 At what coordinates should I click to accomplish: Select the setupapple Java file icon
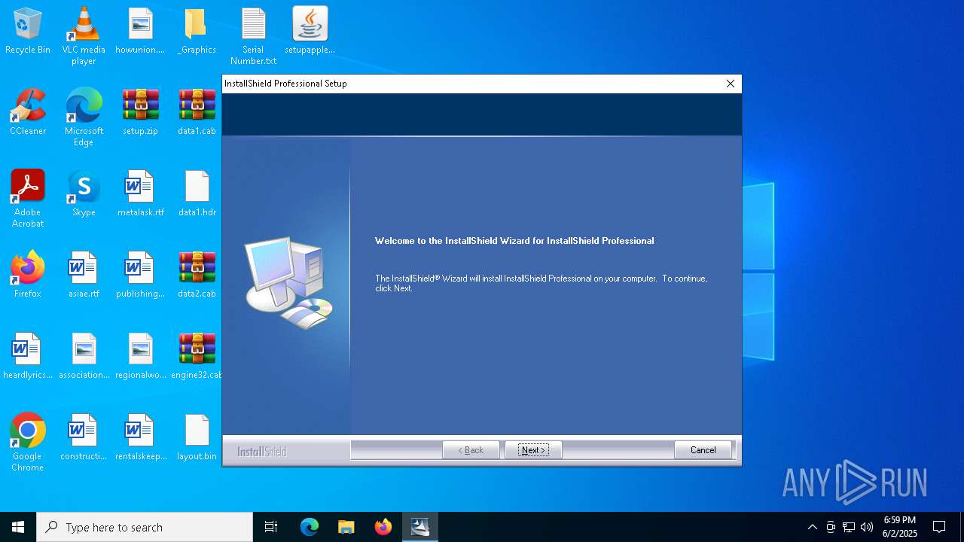(x=310, y=32)
